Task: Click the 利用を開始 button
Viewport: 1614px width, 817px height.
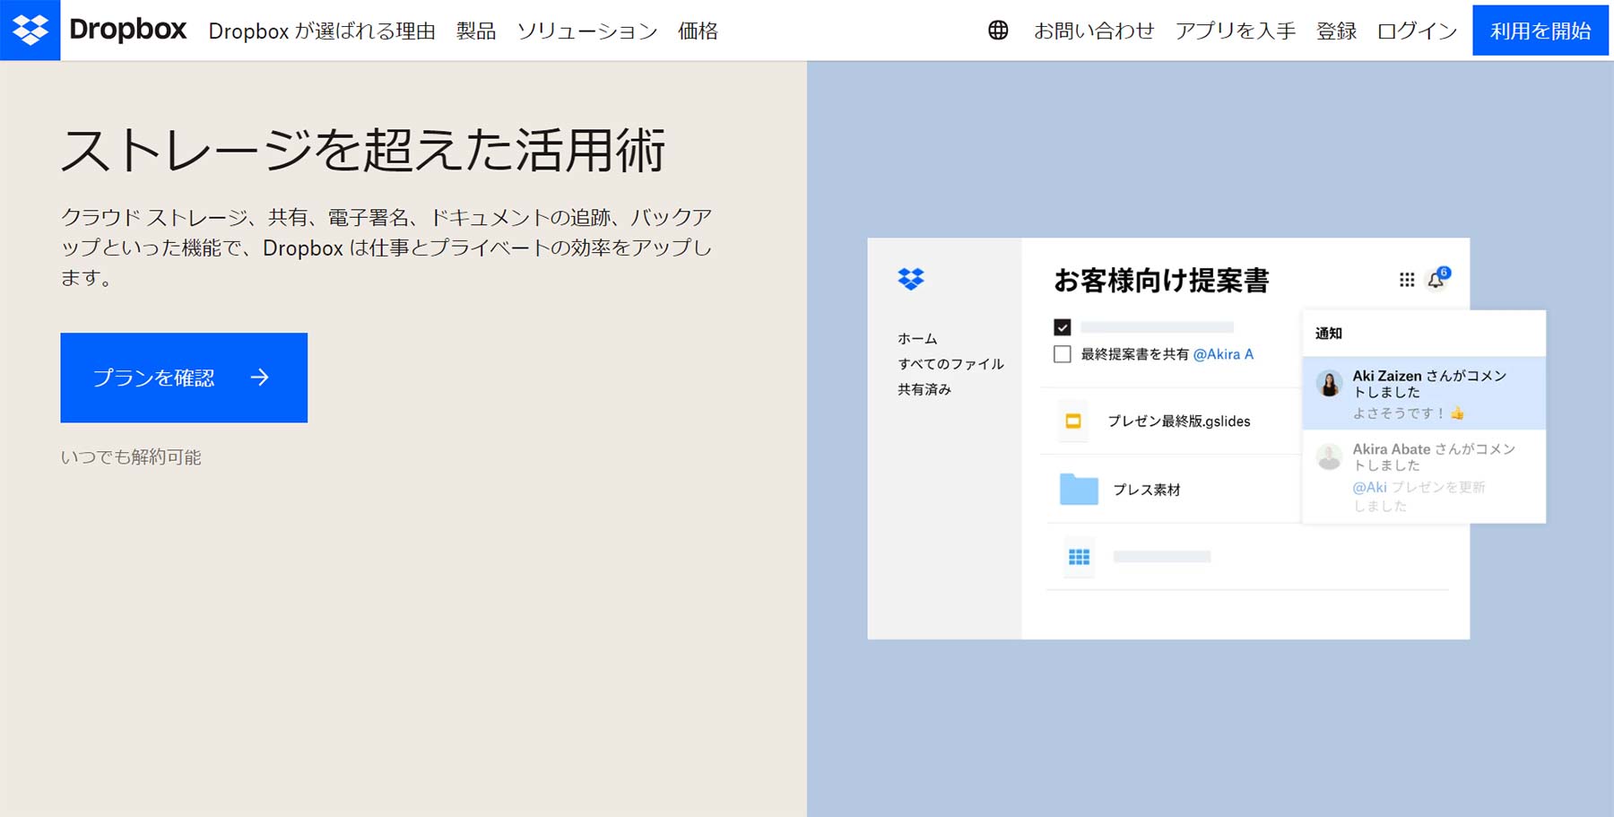Action: (1540, 30)
